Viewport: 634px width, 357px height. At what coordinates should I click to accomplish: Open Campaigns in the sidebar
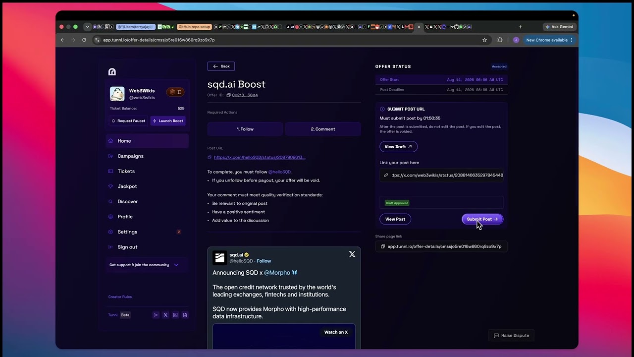[x=147, y=156]
